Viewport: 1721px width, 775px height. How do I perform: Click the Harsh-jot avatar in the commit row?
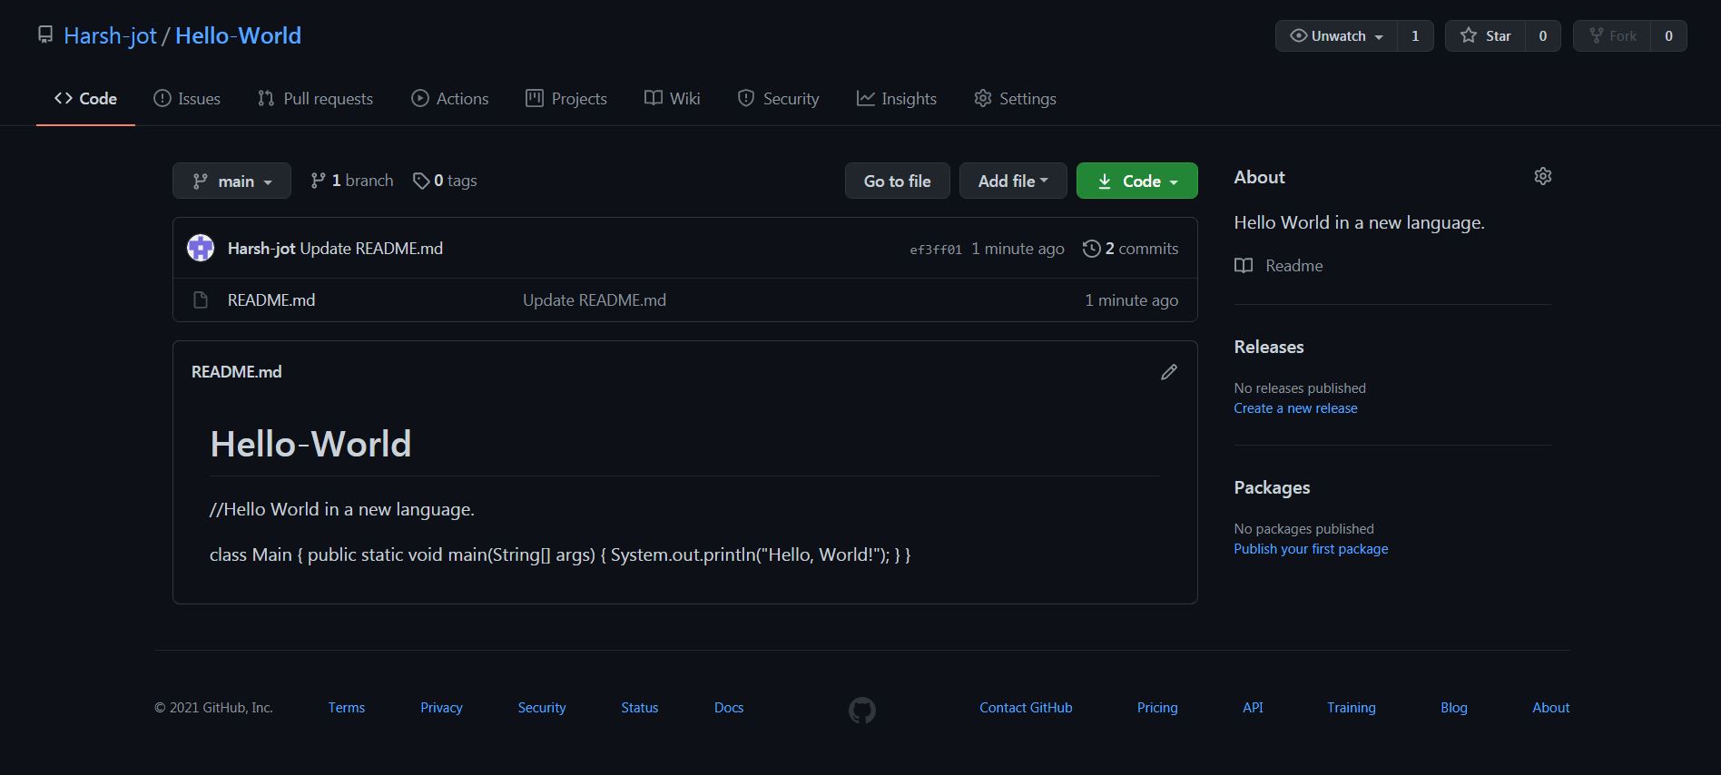[x=201, y=248]
